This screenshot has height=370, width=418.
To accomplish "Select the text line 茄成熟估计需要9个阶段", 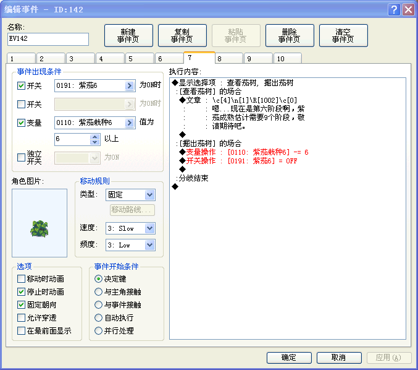I will 258,118.
